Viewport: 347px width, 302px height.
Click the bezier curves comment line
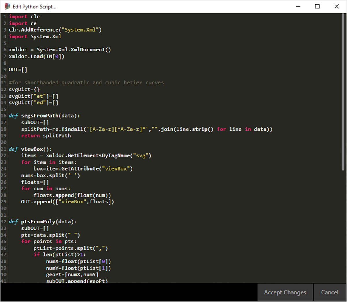(86, 83)
